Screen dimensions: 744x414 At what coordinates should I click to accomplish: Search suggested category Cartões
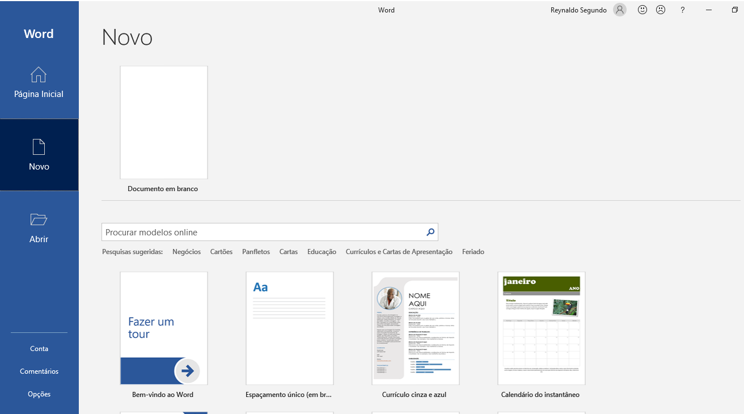click(x=221, y=252)
